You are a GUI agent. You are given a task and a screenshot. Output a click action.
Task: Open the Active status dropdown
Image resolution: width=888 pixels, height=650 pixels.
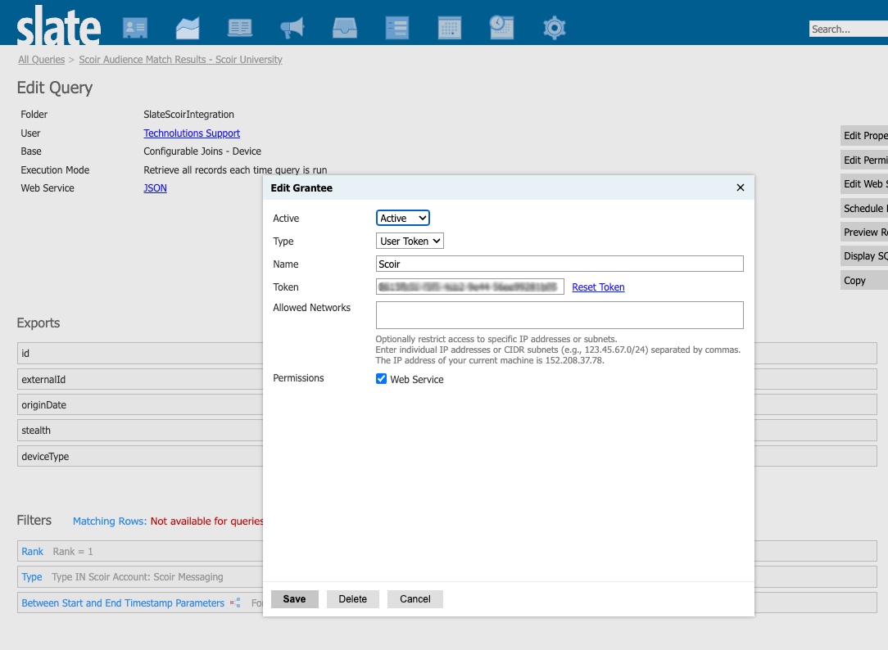[403, 219]
